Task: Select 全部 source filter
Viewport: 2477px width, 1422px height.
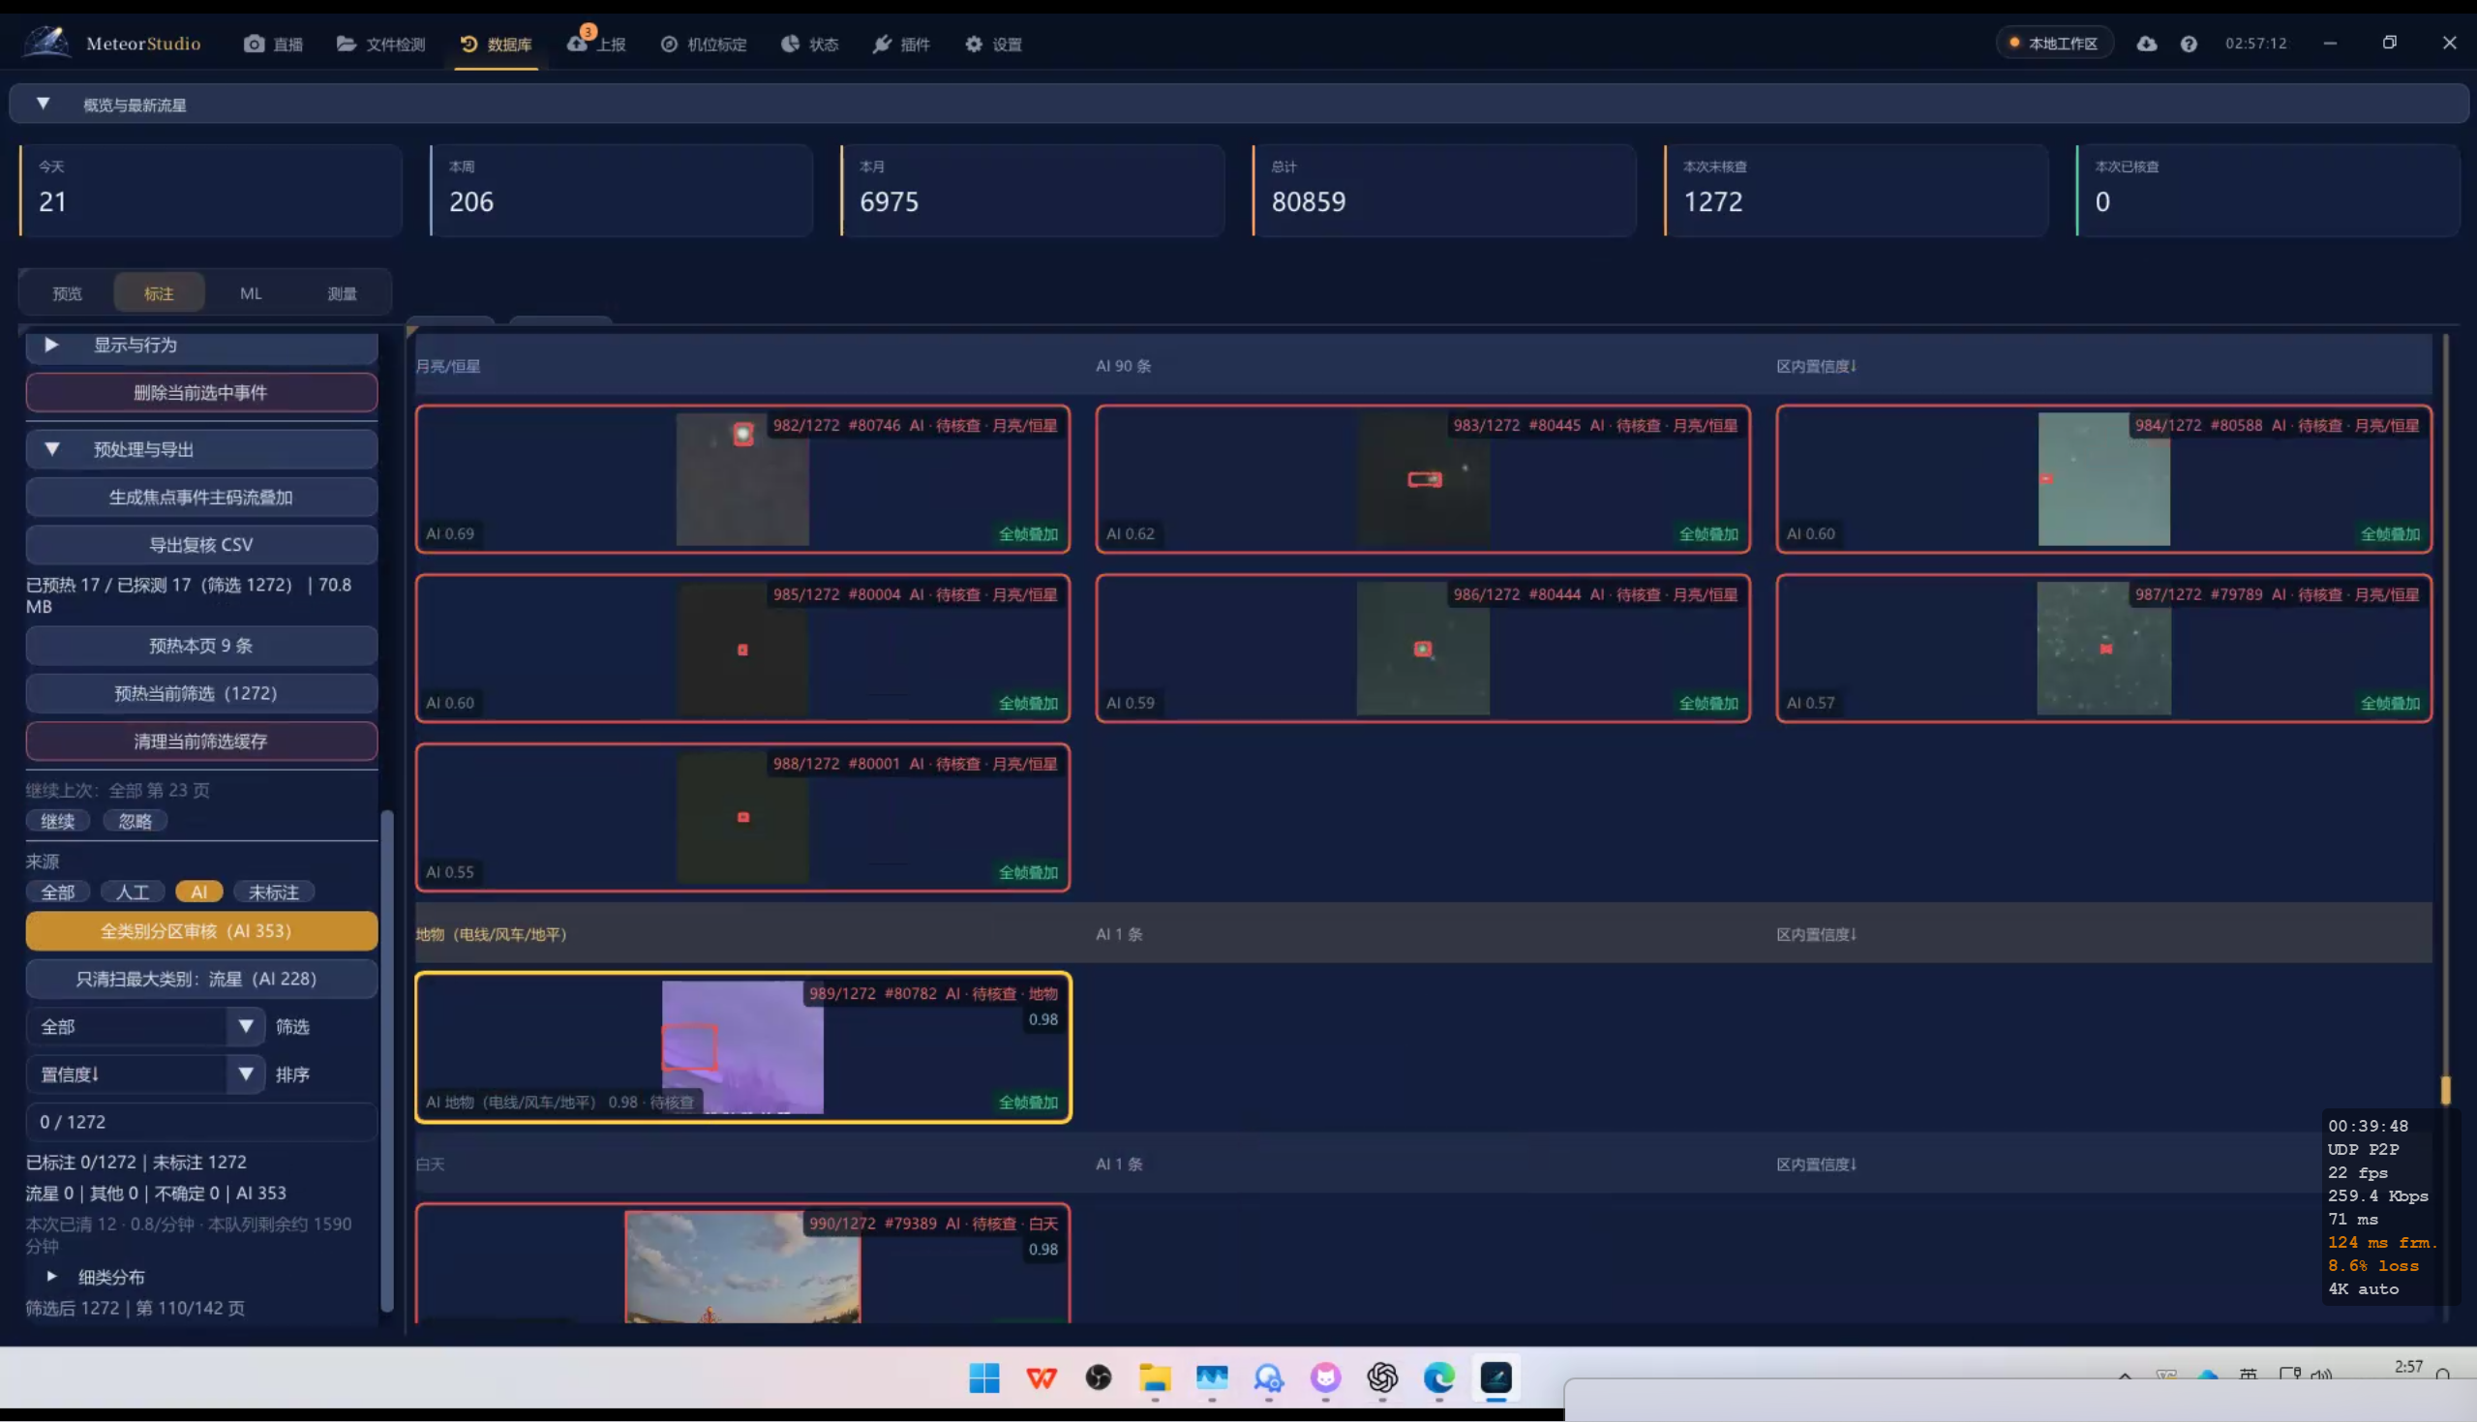Action: [58, 892]
